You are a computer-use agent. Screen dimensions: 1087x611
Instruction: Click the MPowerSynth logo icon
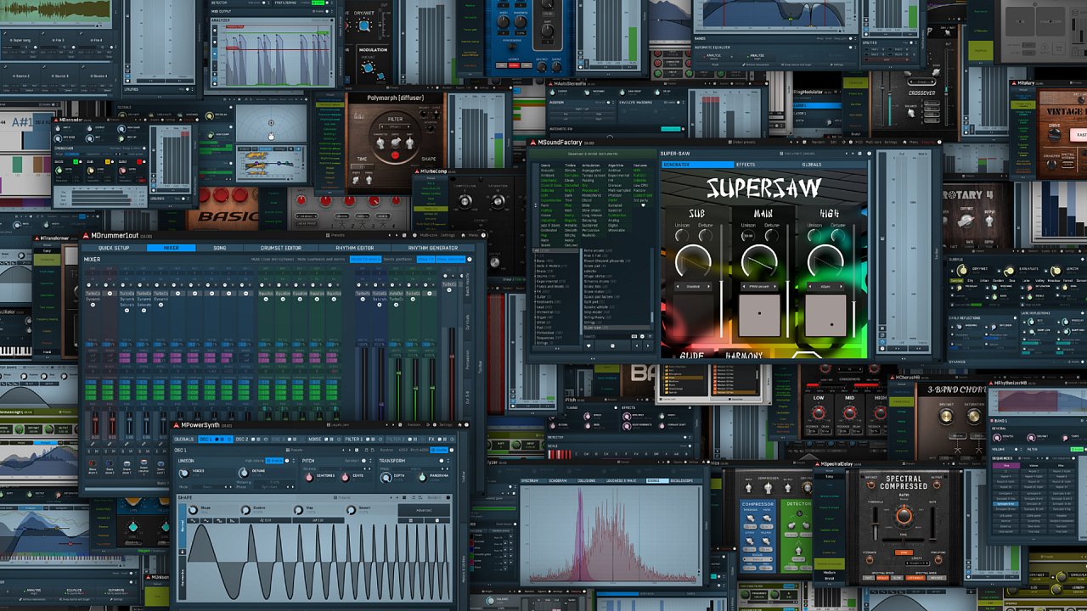177,425
